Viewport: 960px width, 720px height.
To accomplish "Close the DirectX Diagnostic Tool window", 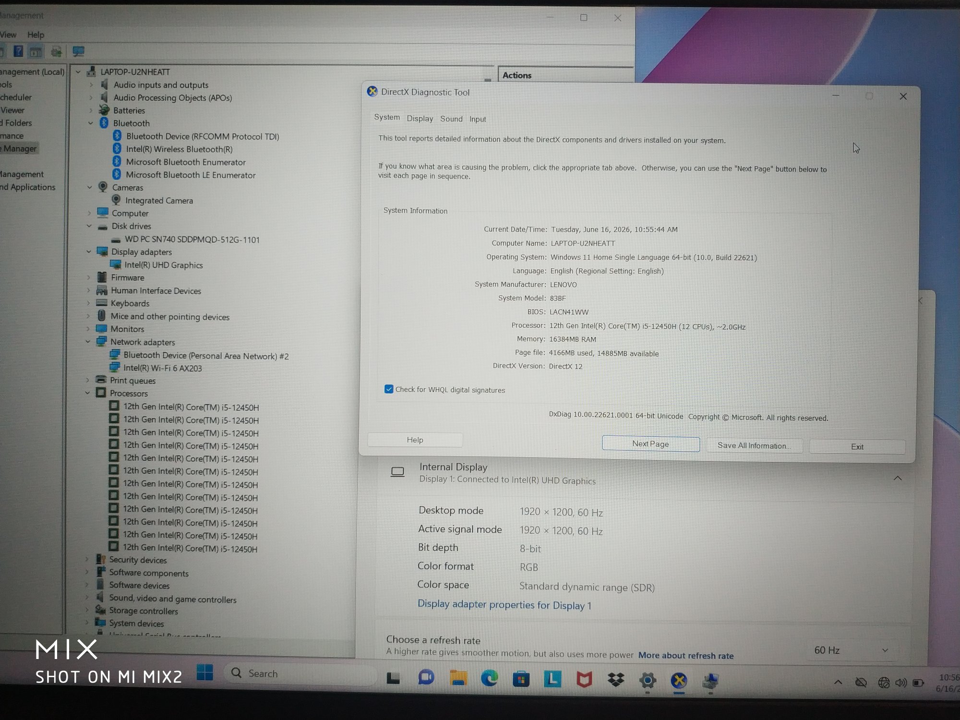I will pos(903,96).
